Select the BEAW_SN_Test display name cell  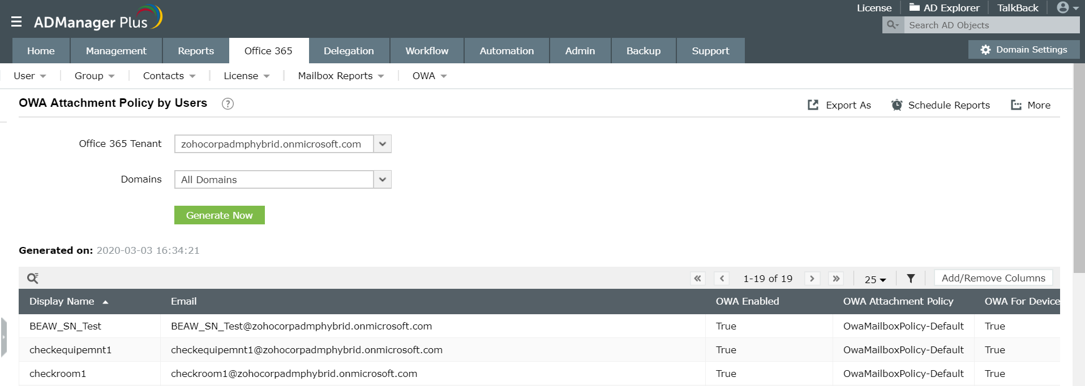pos(65,326)
